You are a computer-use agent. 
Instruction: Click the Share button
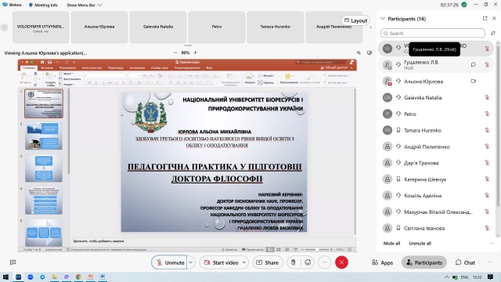click(268, 262)
